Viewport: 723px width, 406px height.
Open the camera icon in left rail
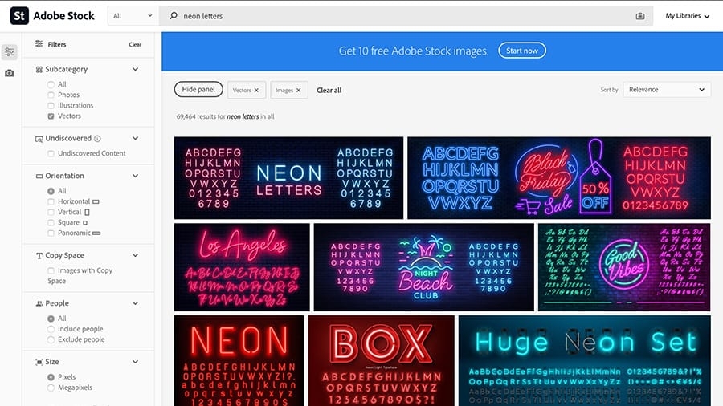(x=9, y=73)
